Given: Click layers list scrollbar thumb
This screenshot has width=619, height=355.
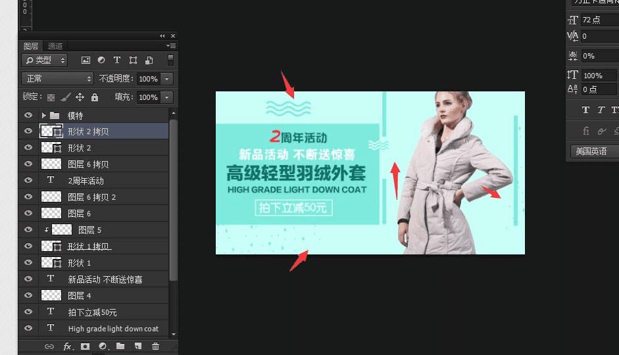Looking at the screenshot, I should click(x=173, y=199).
